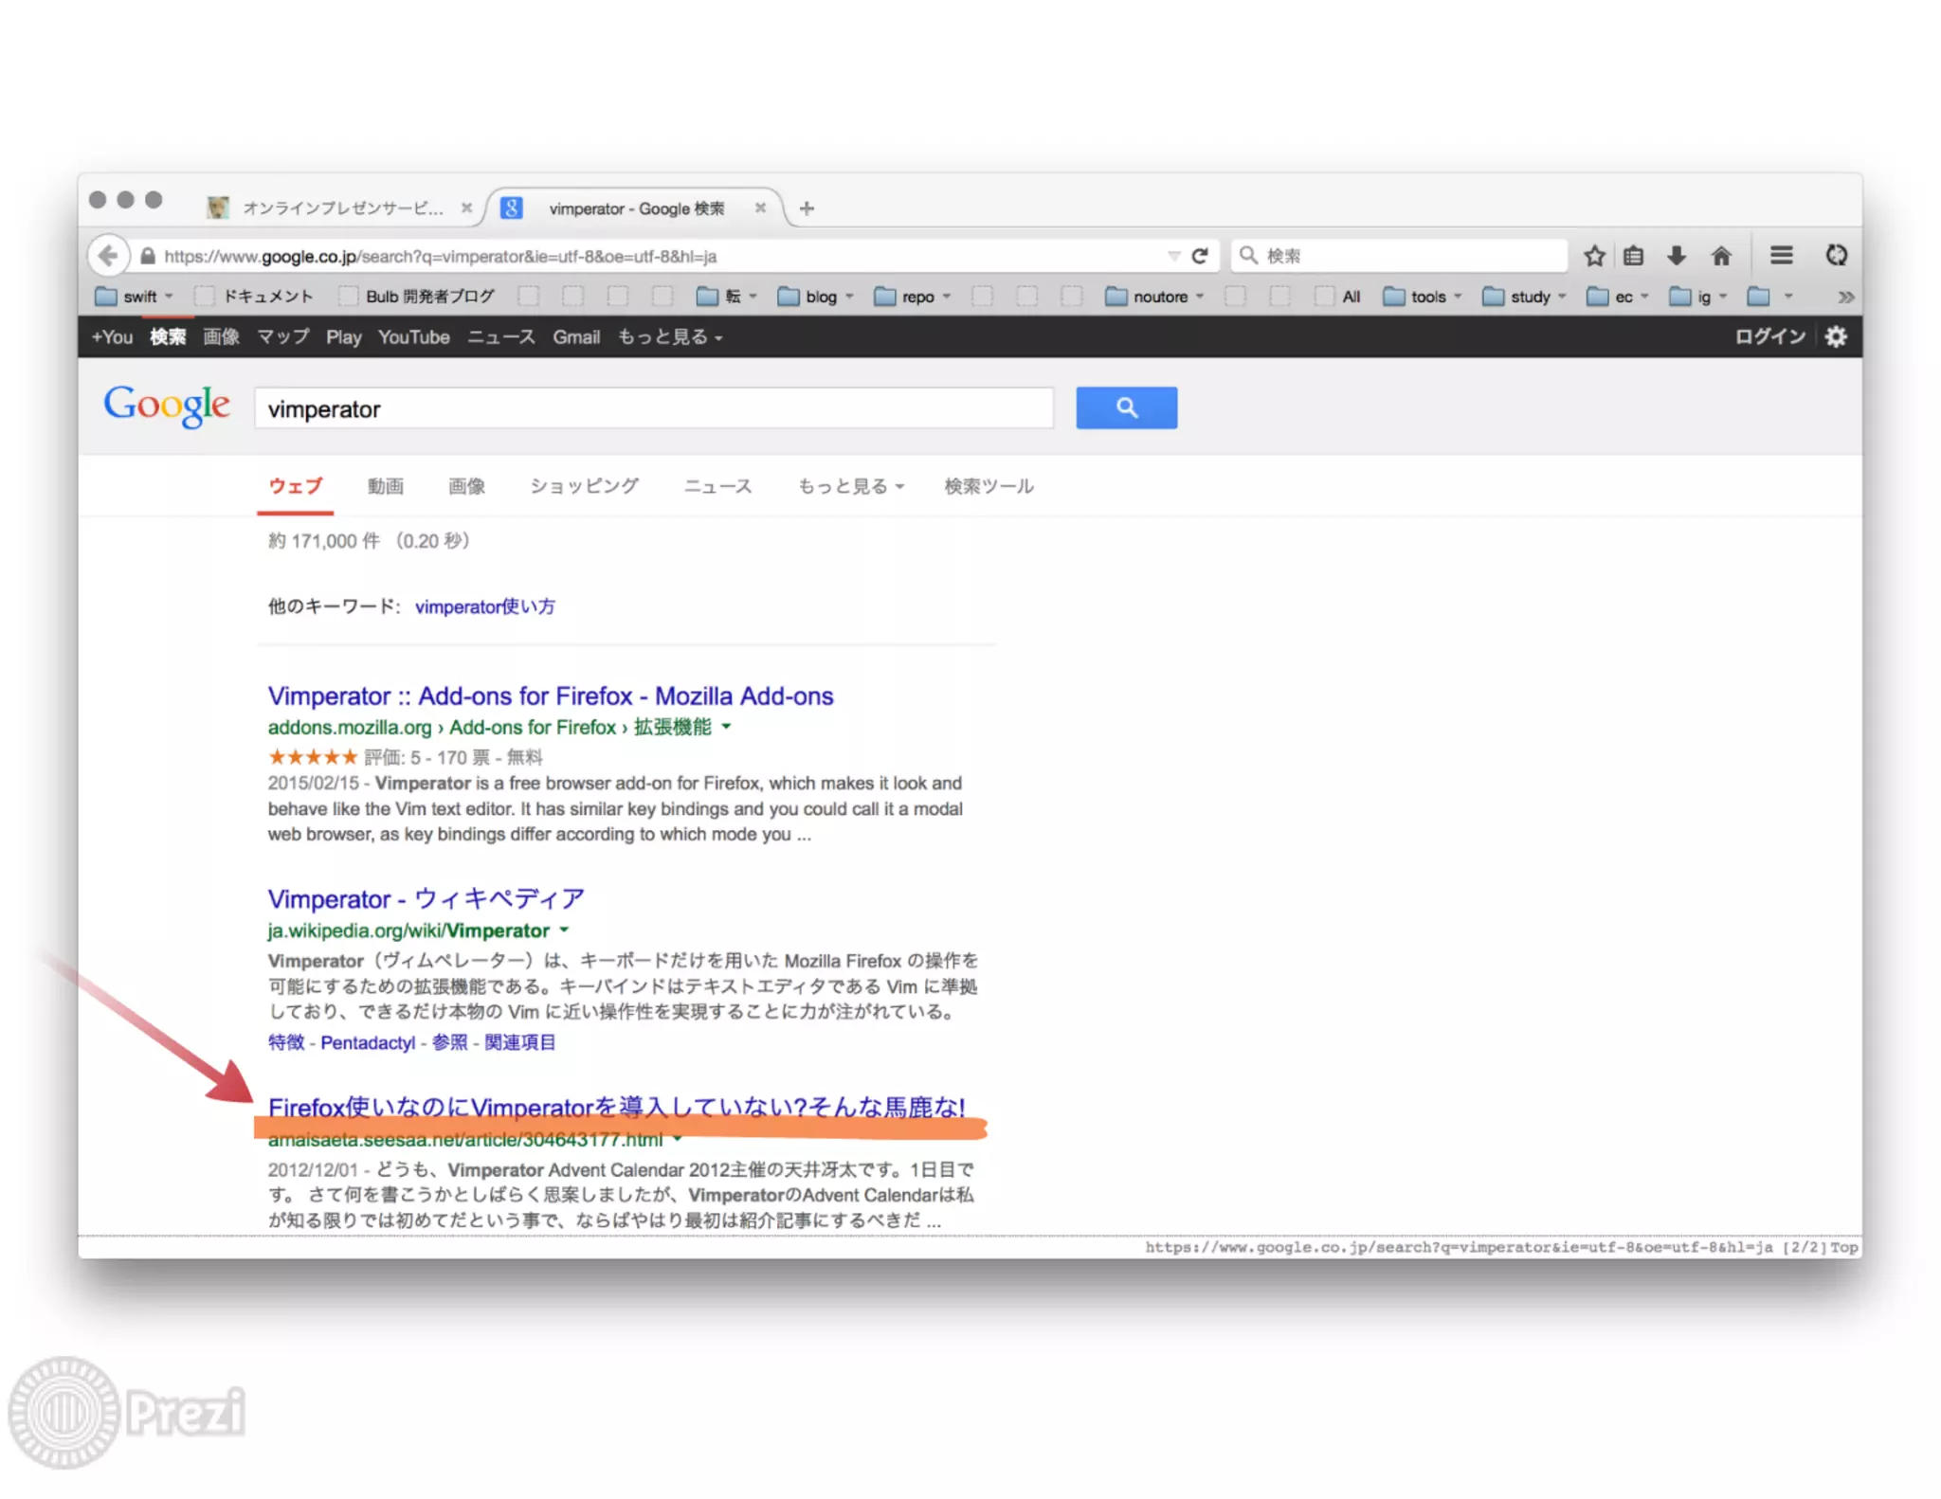Screen dimensions: 1941x1499
Task: Open the downloads arrow icon
Action: (x=1676, y=256)
